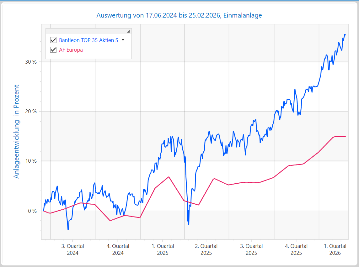Select the 1. Quartal 2025 axis label
Image resolution: width=359 pixels, height=267 pixels.
coord(163,249)
